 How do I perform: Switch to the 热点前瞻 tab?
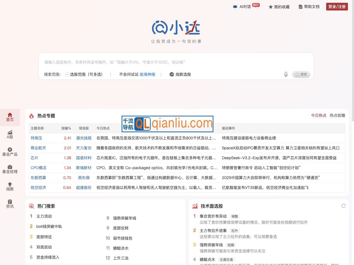click(x=337, y=116)
